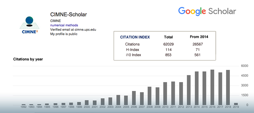Viewport: 254px width, 113px height.
Task: Click the 2001 year axis label
Action: (x=95, y=107)
